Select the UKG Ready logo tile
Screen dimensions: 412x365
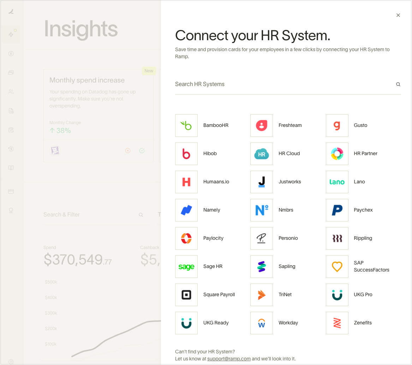[186, 323]
